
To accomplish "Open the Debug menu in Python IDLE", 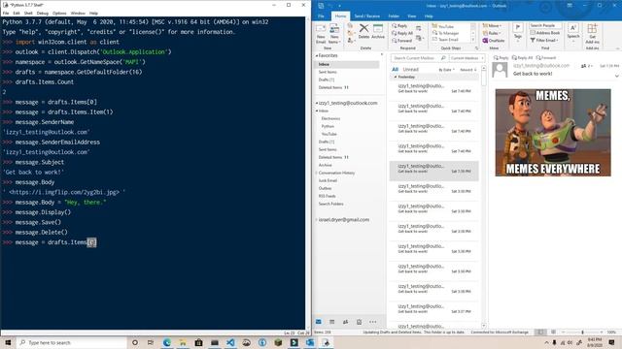I will coord(42,13).
